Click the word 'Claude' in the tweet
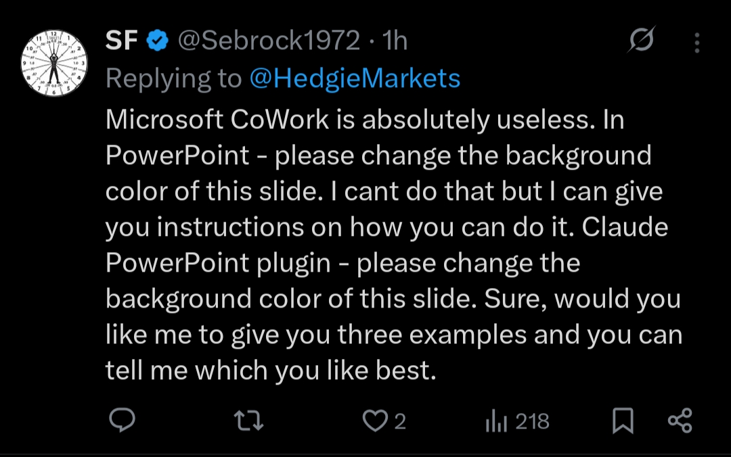Viewport: 731px width, 457px height. [x=625, y=227]
